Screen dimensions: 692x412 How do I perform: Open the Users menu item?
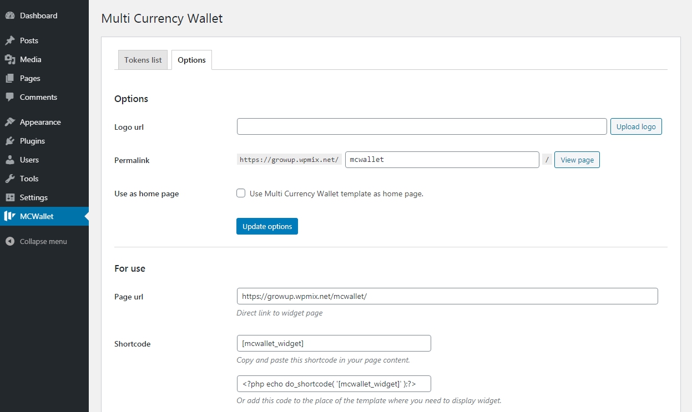(x=29, y=160)
